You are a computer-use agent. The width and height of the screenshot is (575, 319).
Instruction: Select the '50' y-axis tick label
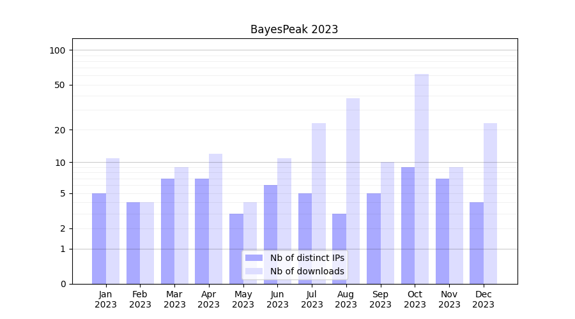(60, 85)
